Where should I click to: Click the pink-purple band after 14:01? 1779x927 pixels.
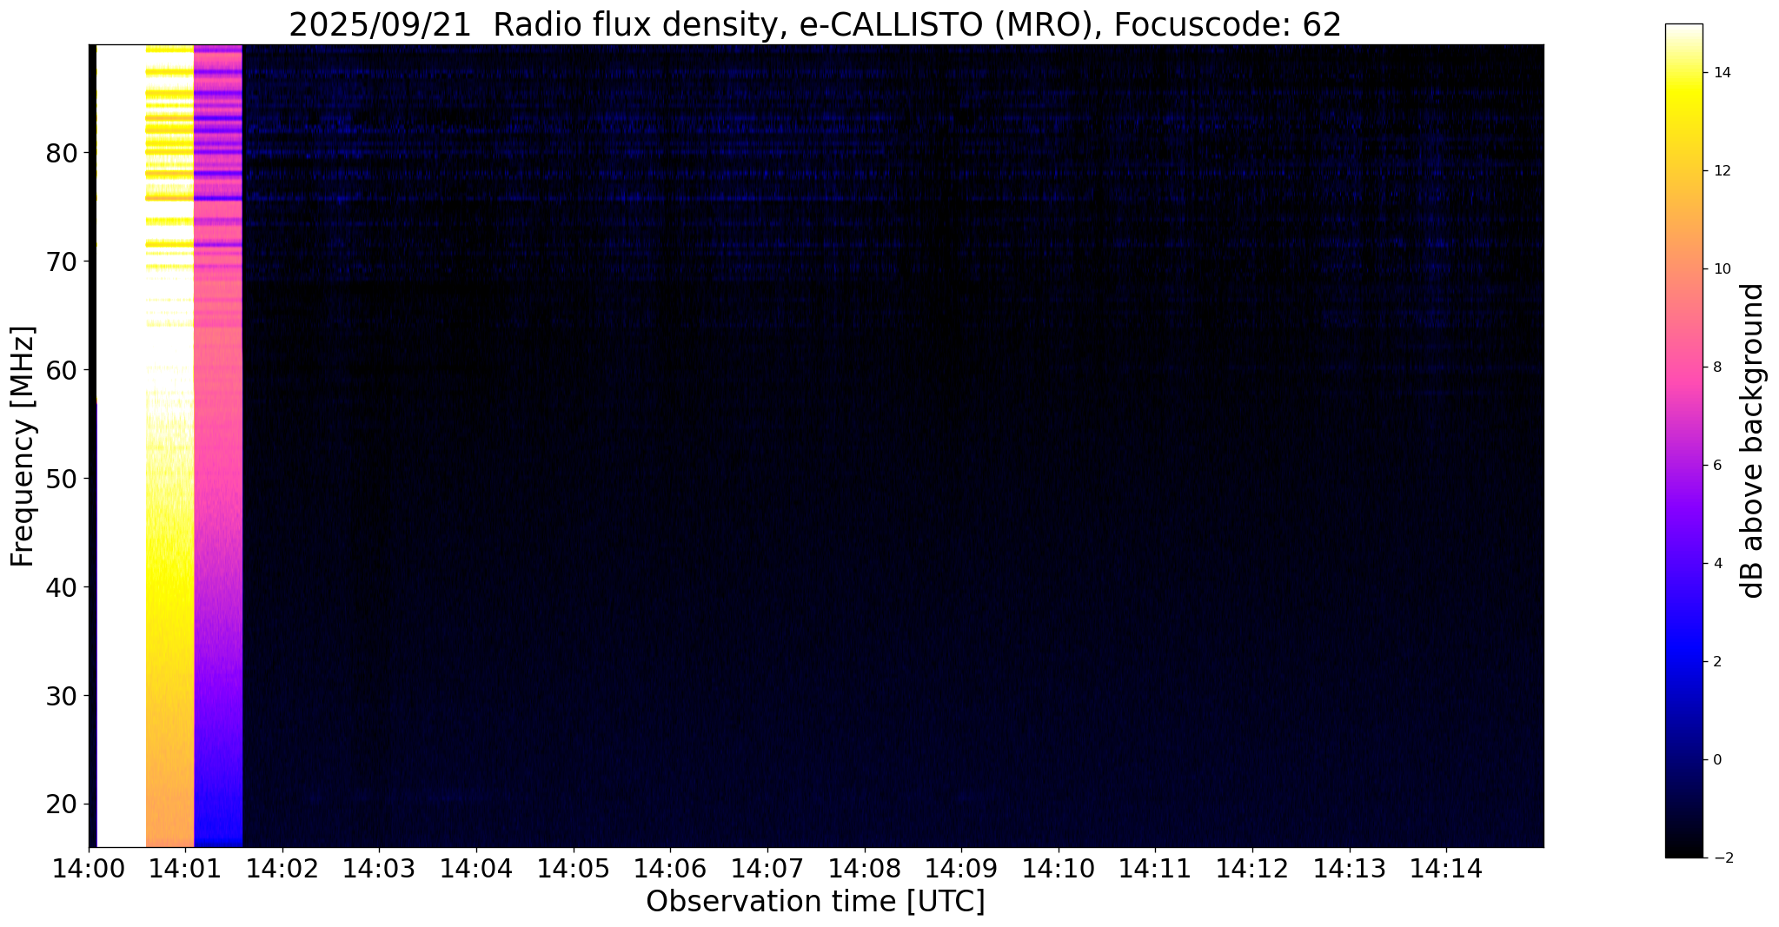[218, 446]
